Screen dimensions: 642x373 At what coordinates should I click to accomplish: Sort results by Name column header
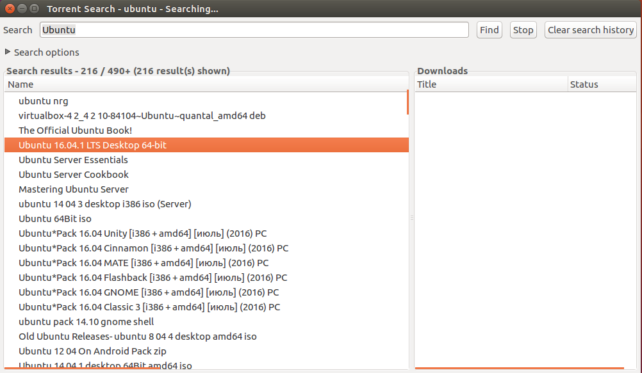(205, 84)
